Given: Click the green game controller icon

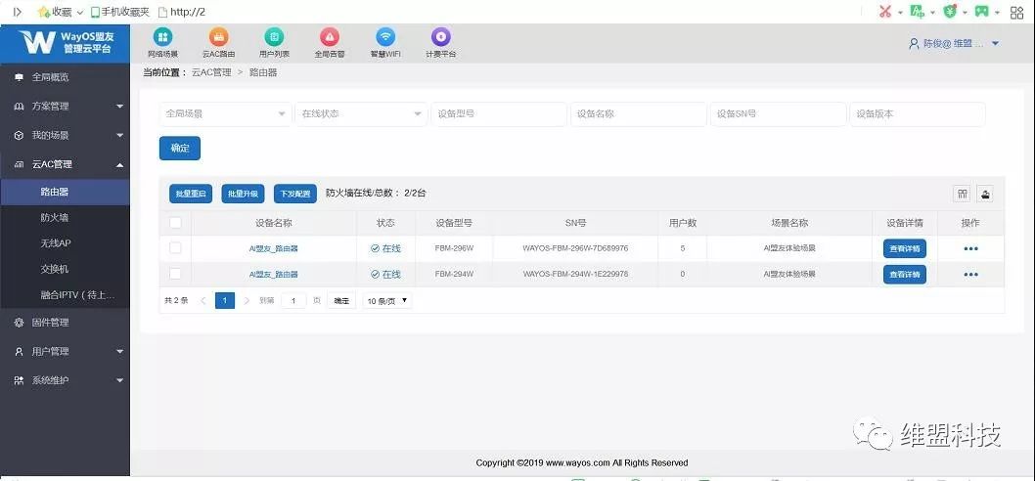Looking at the screenshot, I should coord(983,11).
